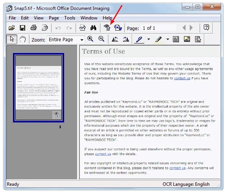Open the Window menu

click(x=89, y=18)
